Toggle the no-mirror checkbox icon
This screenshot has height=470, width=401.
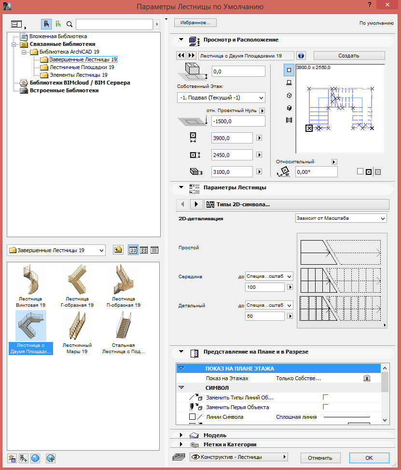(360, 171)
